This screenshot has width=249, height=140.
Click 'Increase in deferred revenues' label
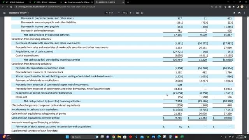click(x=38, y=31)
